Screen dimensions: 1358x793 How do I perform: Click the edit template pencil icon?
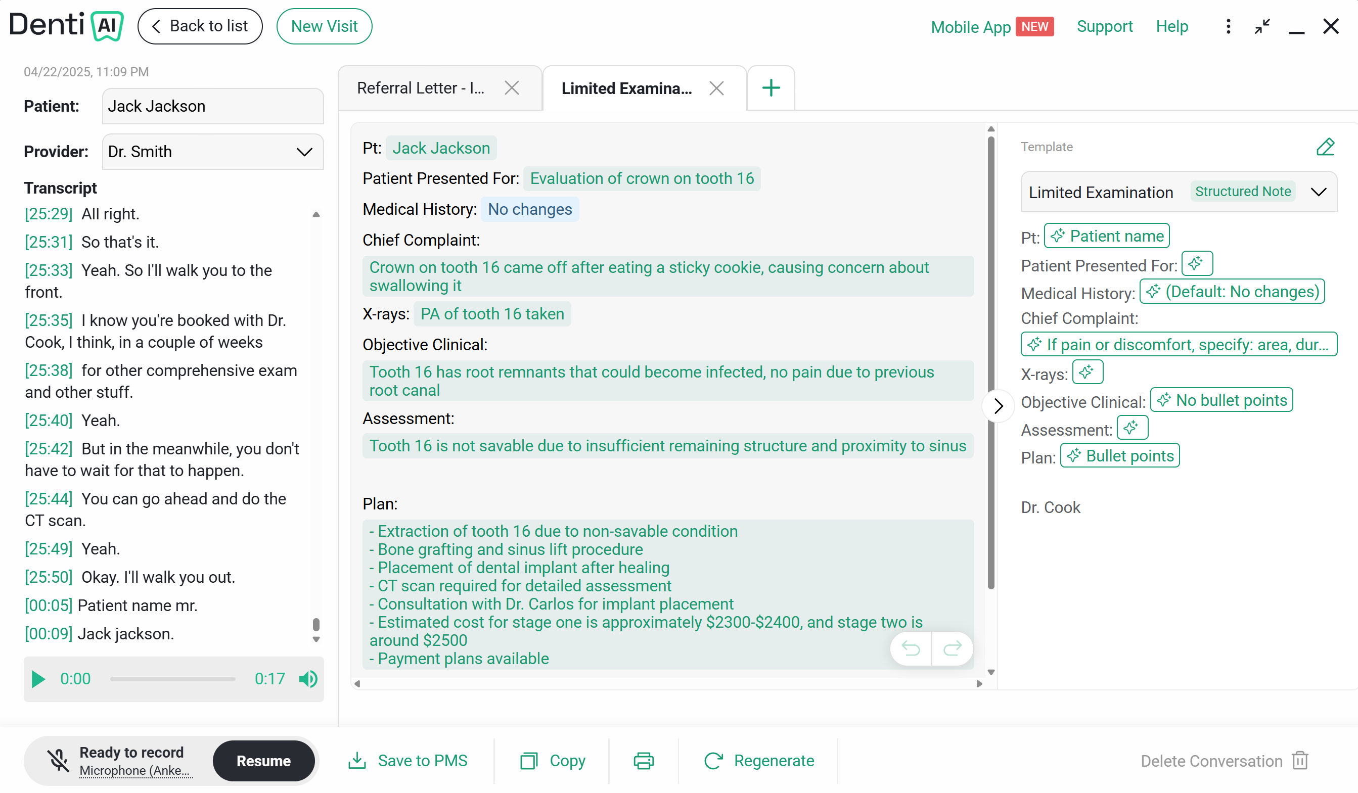point(1325,147)
